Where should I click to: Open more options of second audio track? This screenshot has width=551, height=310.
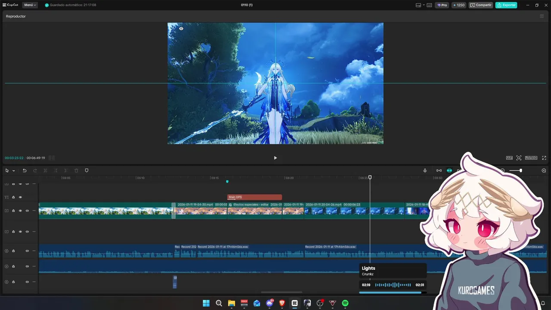pyautogui.click(x=34, y=266)
